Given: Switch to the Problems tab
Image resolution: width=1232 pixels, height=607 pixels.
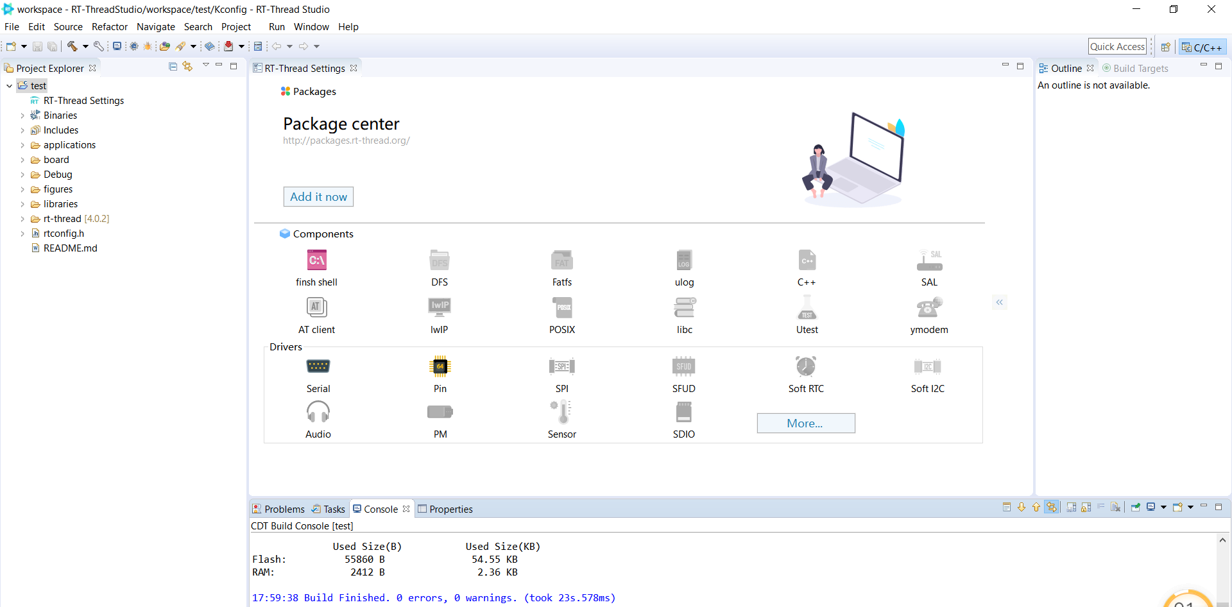Looking at the screenshot, I should pos(278,509).
